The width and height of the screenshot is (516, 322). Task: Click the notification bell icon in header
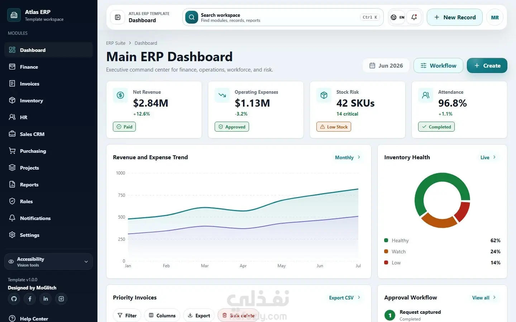click(x=414, y=17)
